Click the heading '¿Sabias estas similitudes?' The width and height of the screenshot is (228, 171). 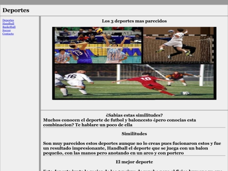134,115
